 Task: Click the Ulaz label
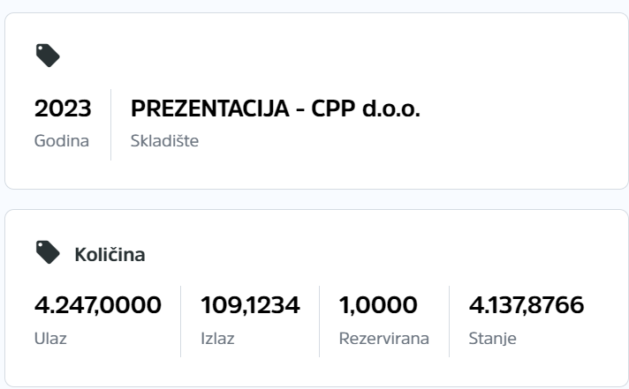click(x=50, y=339)
